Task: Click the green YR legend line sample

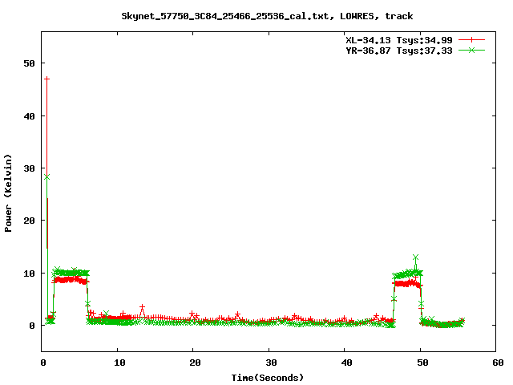Action: click(471, 50)
